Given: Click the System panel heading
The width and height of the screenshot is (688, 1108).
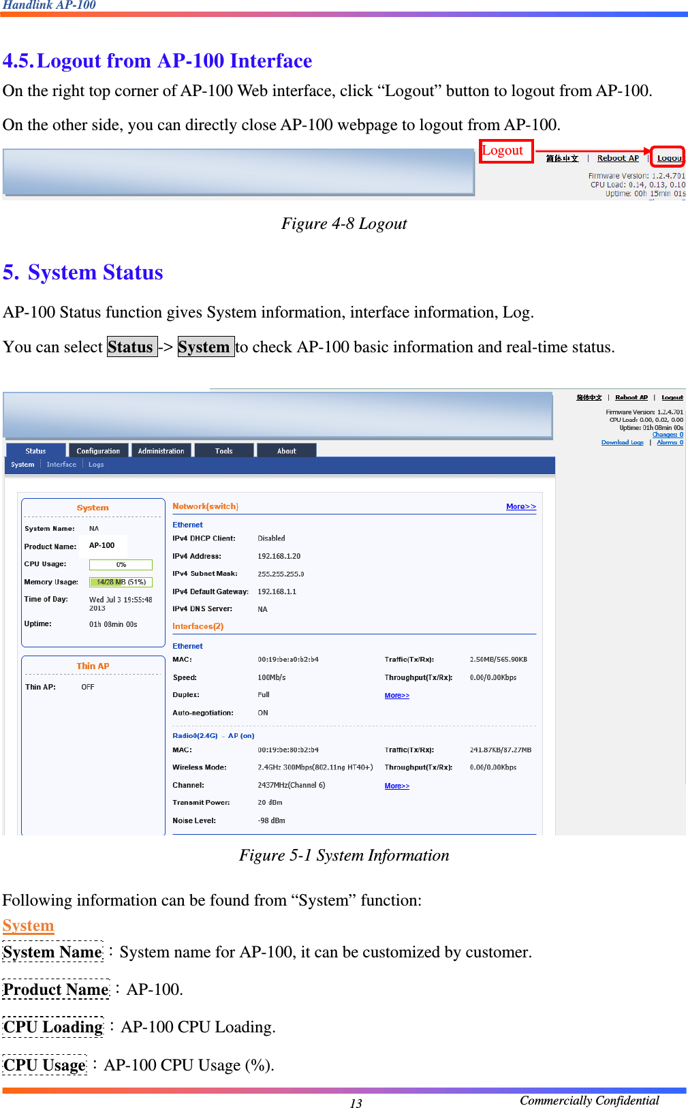Looking at the screenshot, I should tap(93, 508).
